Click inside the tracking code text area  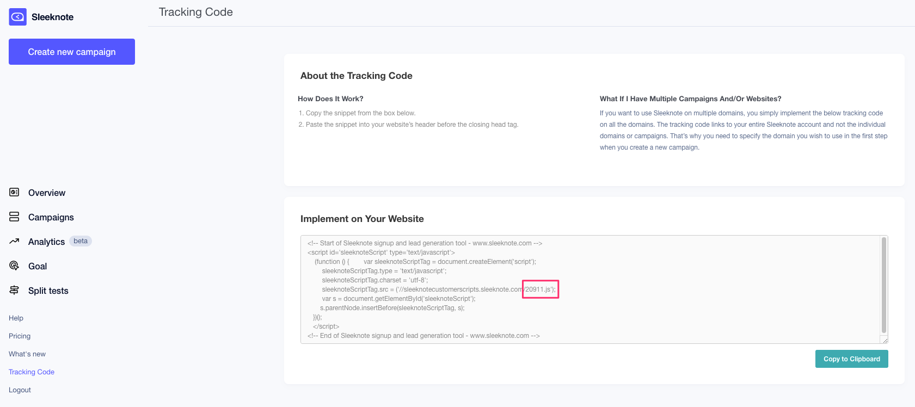tap(591, 289)
